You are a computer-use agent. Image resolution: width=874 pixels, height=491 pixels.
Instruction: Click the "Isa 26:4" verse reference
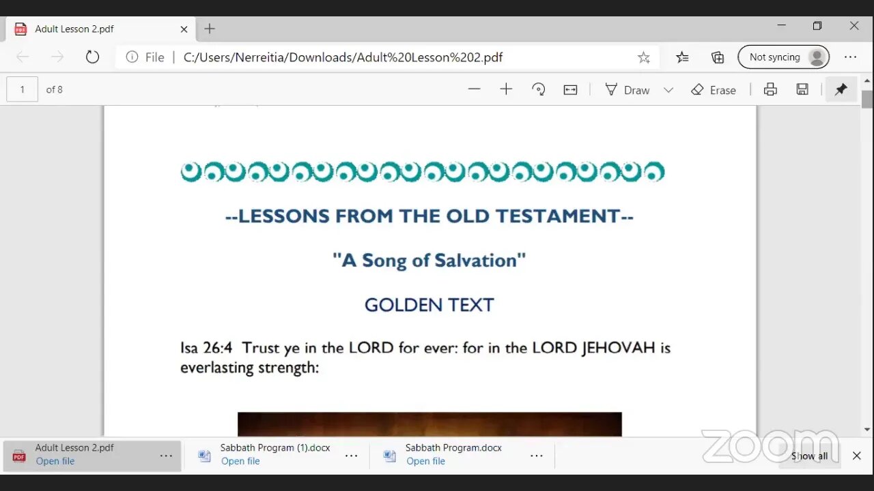(206, 348)
